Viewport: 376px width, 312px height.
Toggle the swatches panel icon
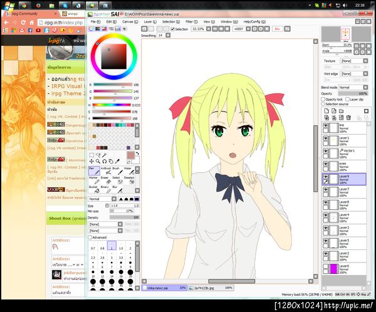pos(118,29)
